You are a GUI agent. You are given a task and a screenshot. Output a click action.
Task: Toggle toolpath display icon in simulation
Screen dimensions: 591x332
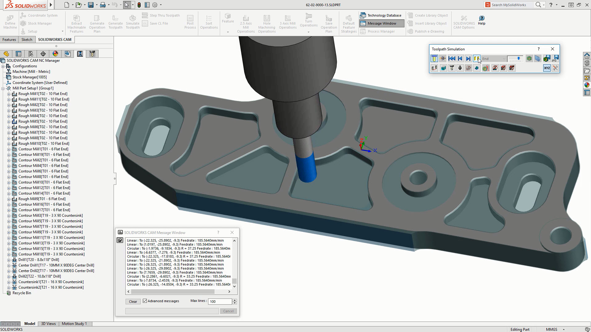(x=434, y=68)
